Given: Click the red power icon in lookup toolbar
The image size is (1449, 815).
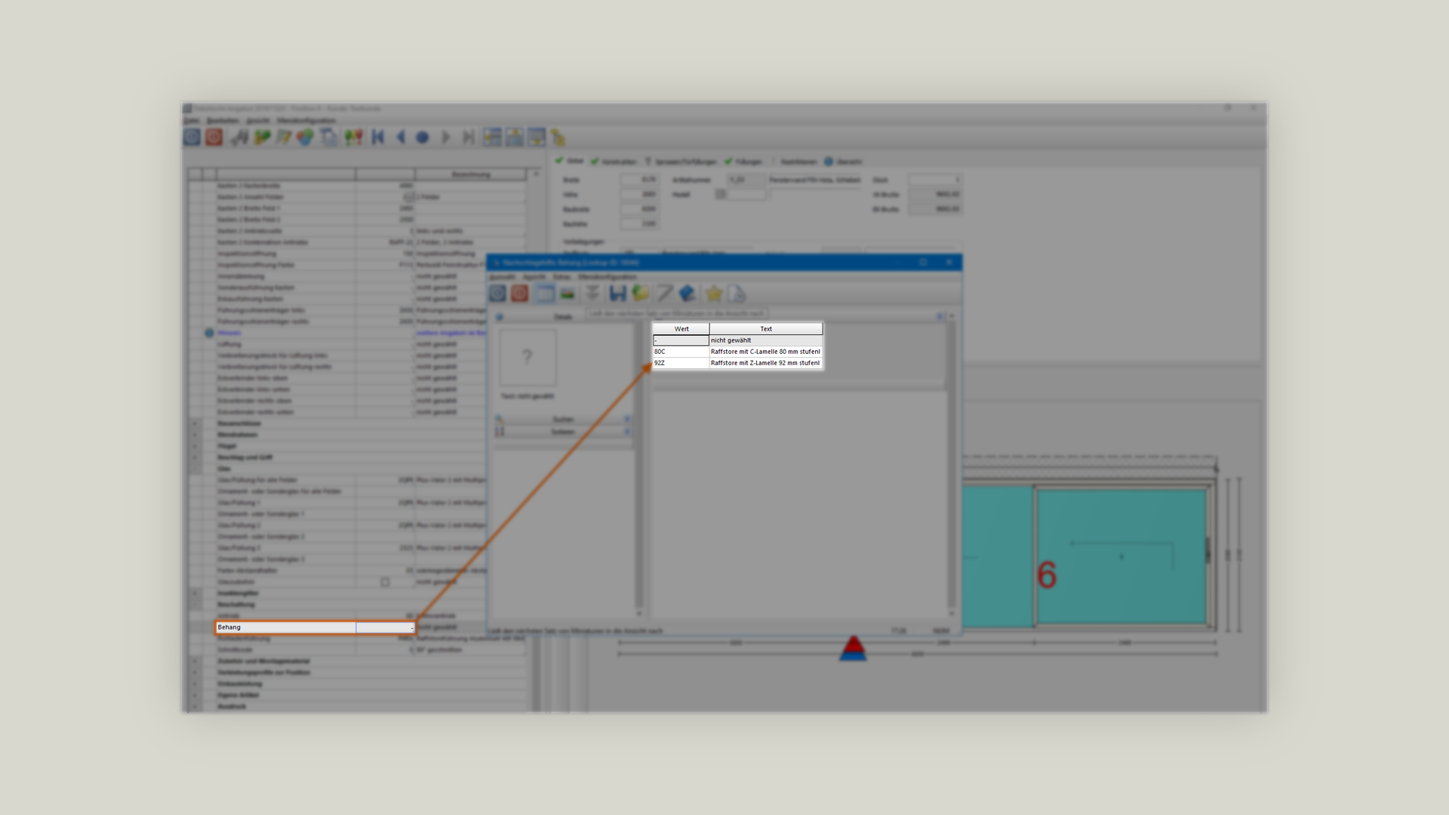Looking at the screenshot, I should [519, 294].
